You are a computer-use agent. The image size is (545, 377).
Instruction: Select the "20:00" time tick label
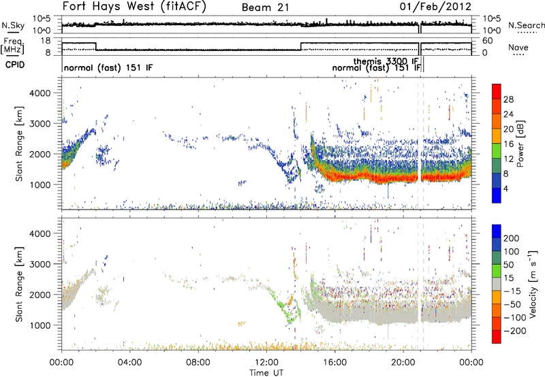coord(403,363)
